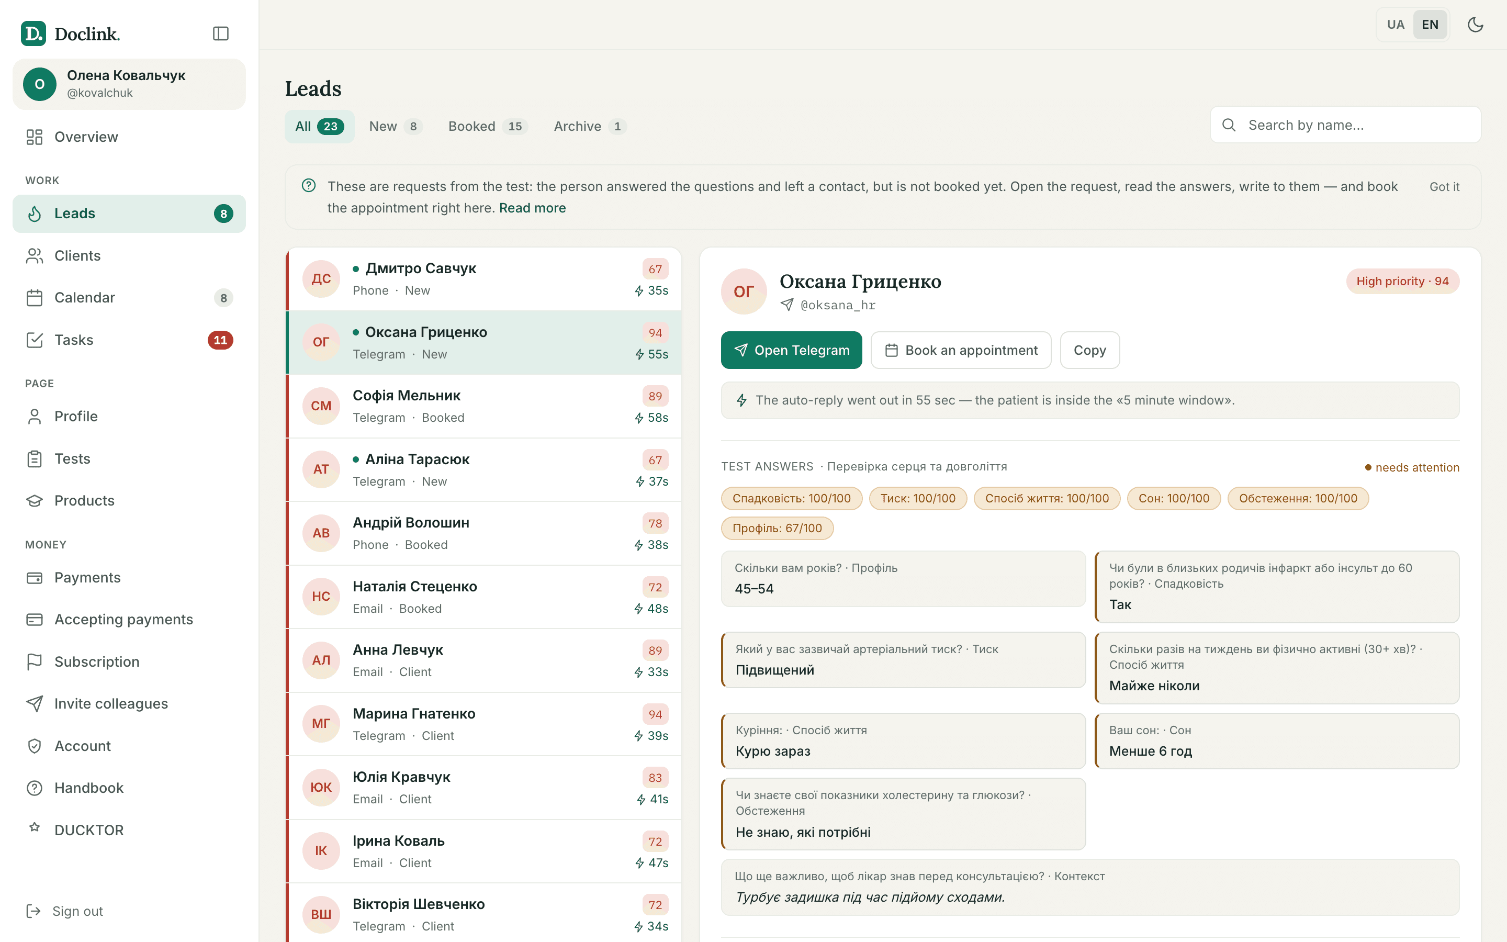Show All leads tab
Viewport: 1507px width, 942px height.
click(x=320, y=127)
